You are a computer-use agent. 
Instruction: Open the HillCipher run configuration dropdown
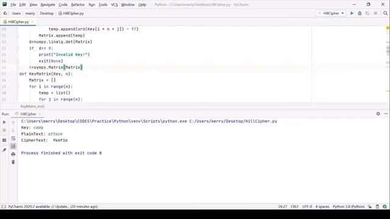pyautogui.click(x=330, y=13)
